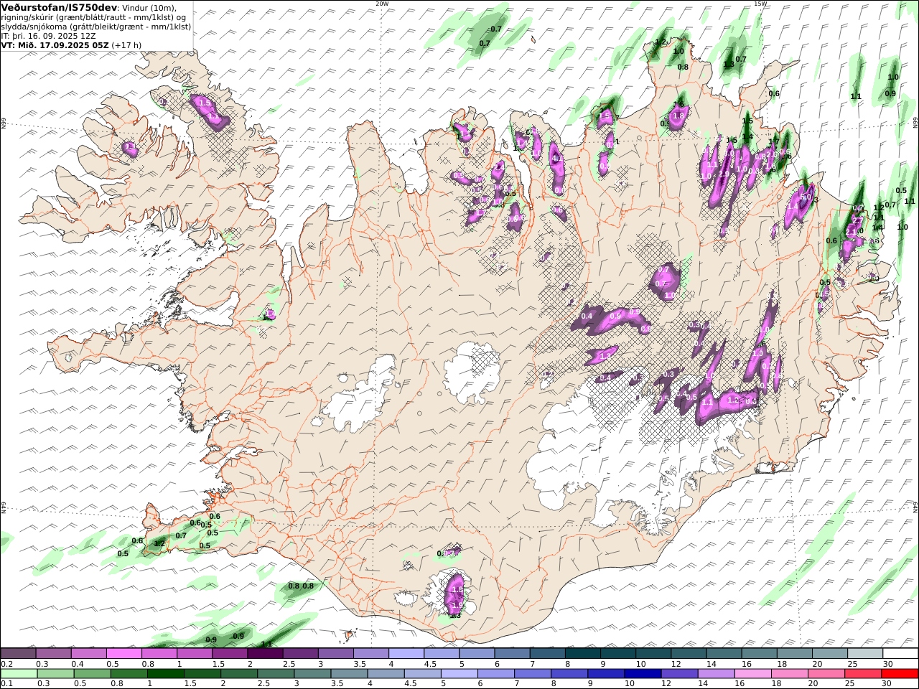Pick the 1.5 purple swatch in upper legend row
Image resolution: width=919 pixels, height=689 pixels.
pos(230,654)
